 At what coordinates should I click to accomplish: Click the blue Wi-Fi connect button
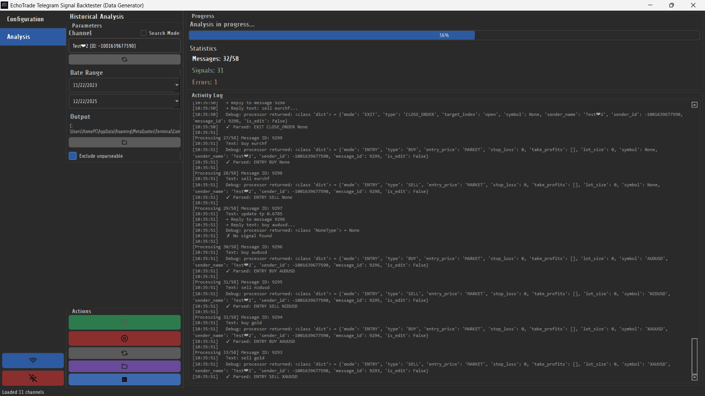coord(33,360)
